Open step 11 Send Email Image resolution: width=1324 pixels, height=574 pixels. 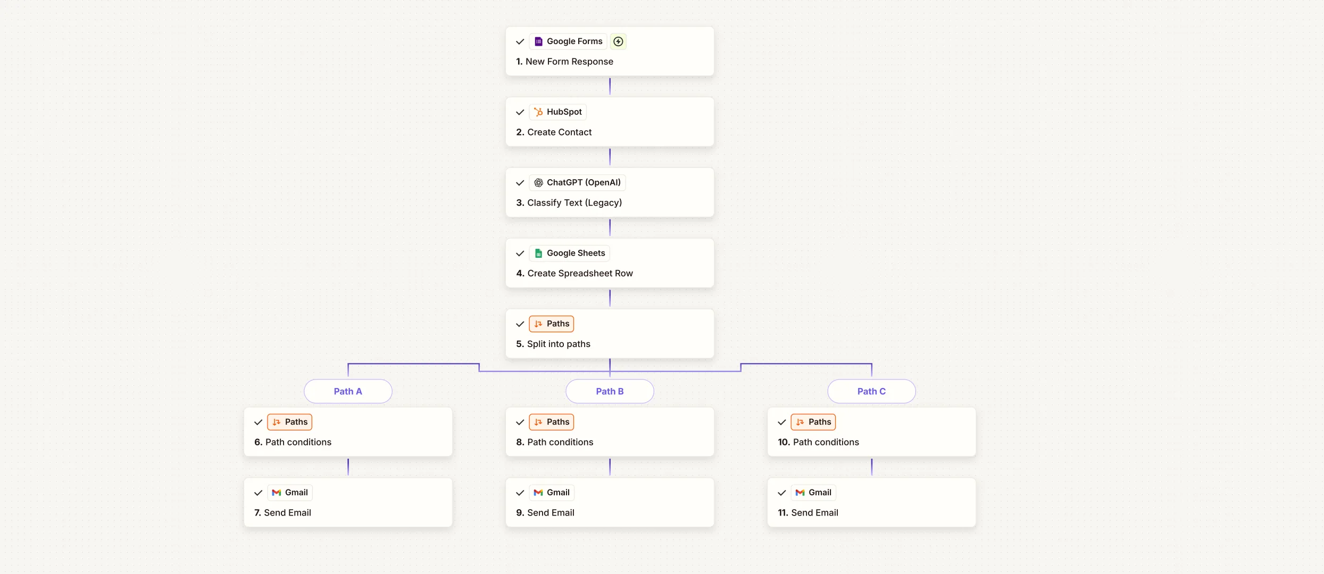[871, 502]
